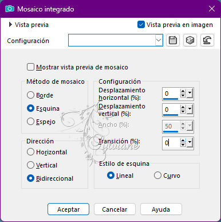Click the PaintShop camera icon in the title bar

pos(10,9)
